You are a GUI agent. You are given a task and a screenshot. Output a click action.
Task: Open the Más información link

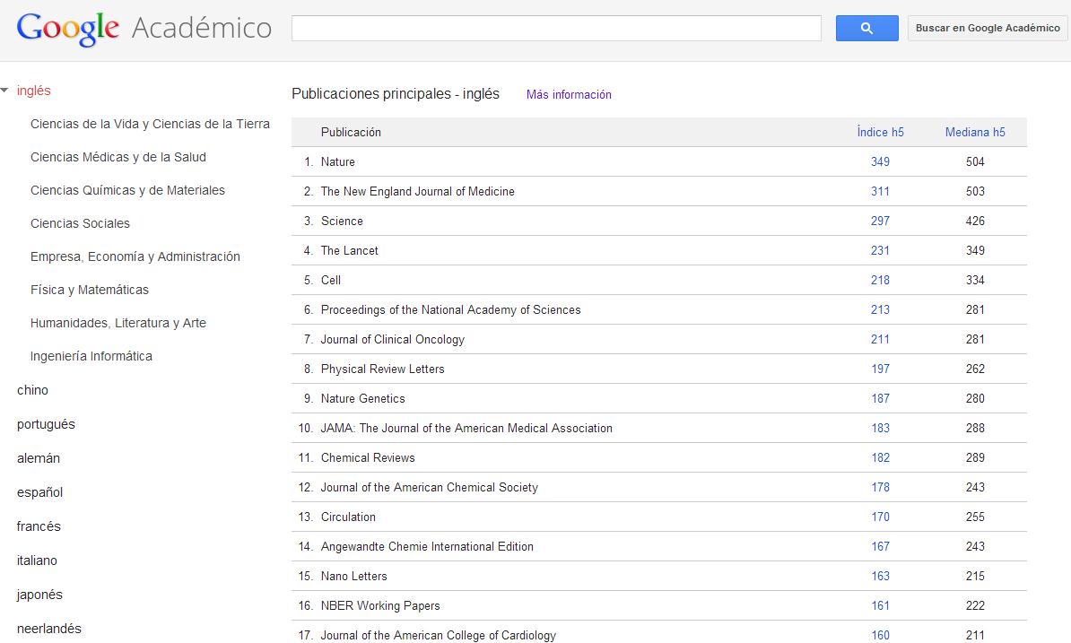click(x=569, y=94)
